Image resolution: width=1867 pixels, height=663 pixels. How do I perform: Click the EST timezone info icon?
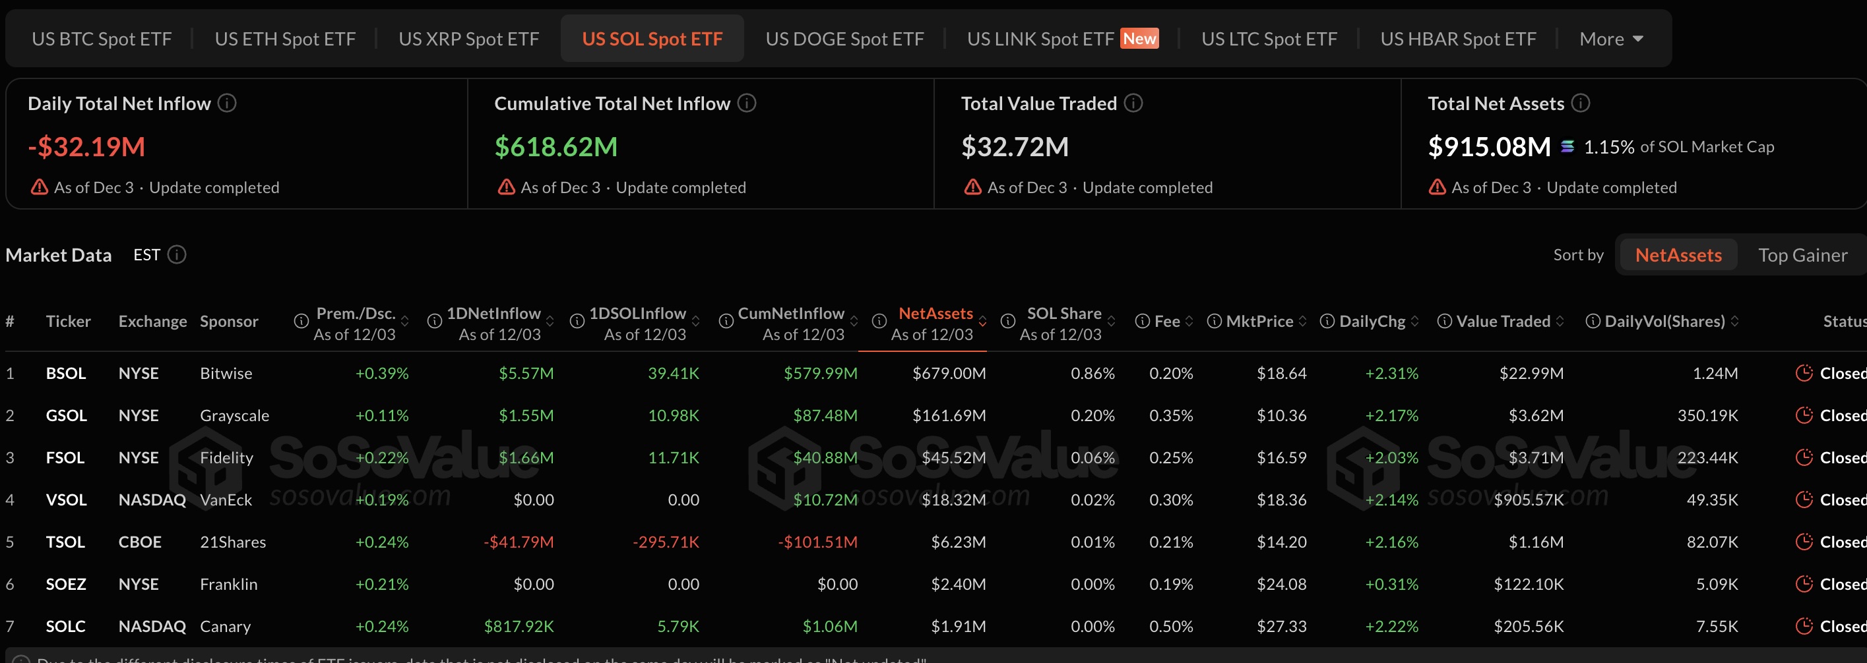177,255
